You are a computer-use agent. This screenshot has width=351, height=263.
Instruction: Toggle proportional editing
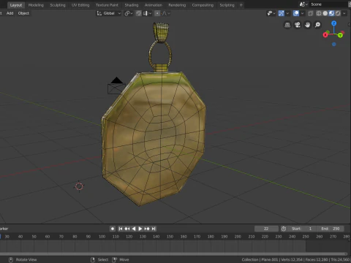(157, 13)
